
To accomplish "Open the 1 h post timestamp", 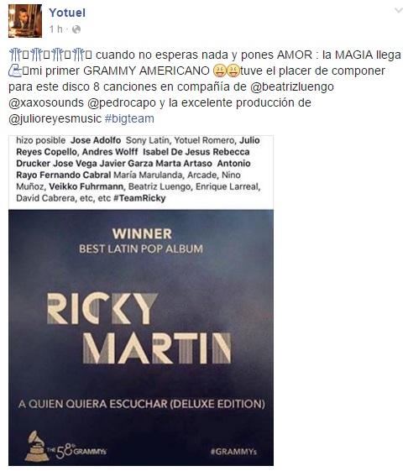I will pyautogui.click(x=56, y=29).
